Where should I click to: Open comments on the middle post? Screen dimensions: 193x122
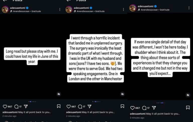[80, 106]
